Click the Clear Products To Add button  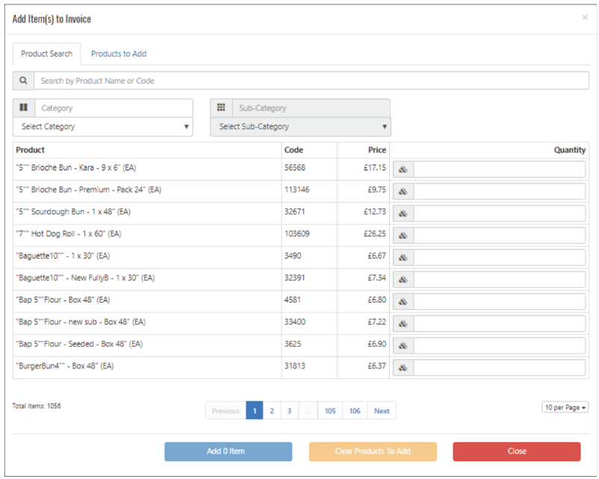(373, 451)
